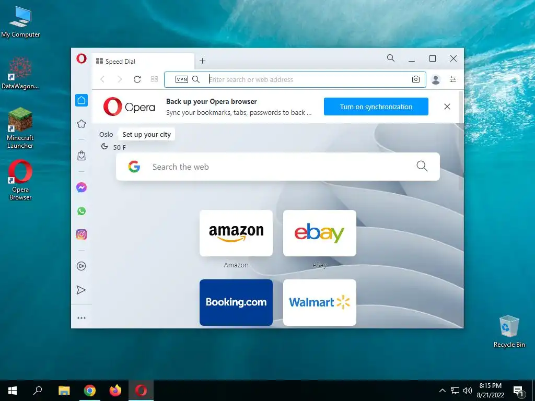Image resolution: width=535 pixels, height=401 pixels.
Task: Open the user account profile icon
Action: pos(436,79)
